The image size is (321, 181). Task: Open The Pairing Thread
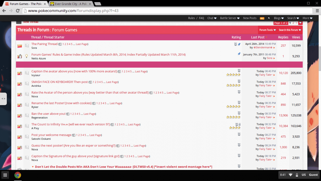[44, 44]
